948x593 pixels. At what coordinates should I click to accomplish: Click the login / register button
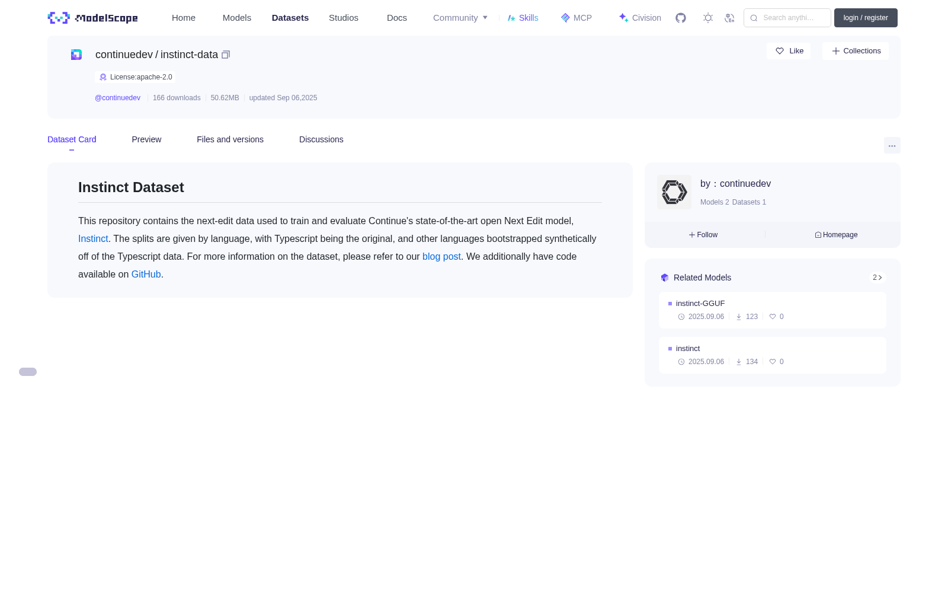pos(866,18)
